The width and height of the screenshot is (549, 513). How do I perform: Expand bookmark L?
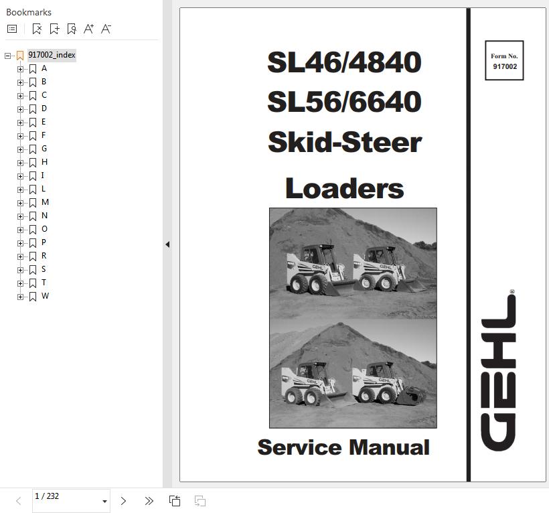point(20,190)
